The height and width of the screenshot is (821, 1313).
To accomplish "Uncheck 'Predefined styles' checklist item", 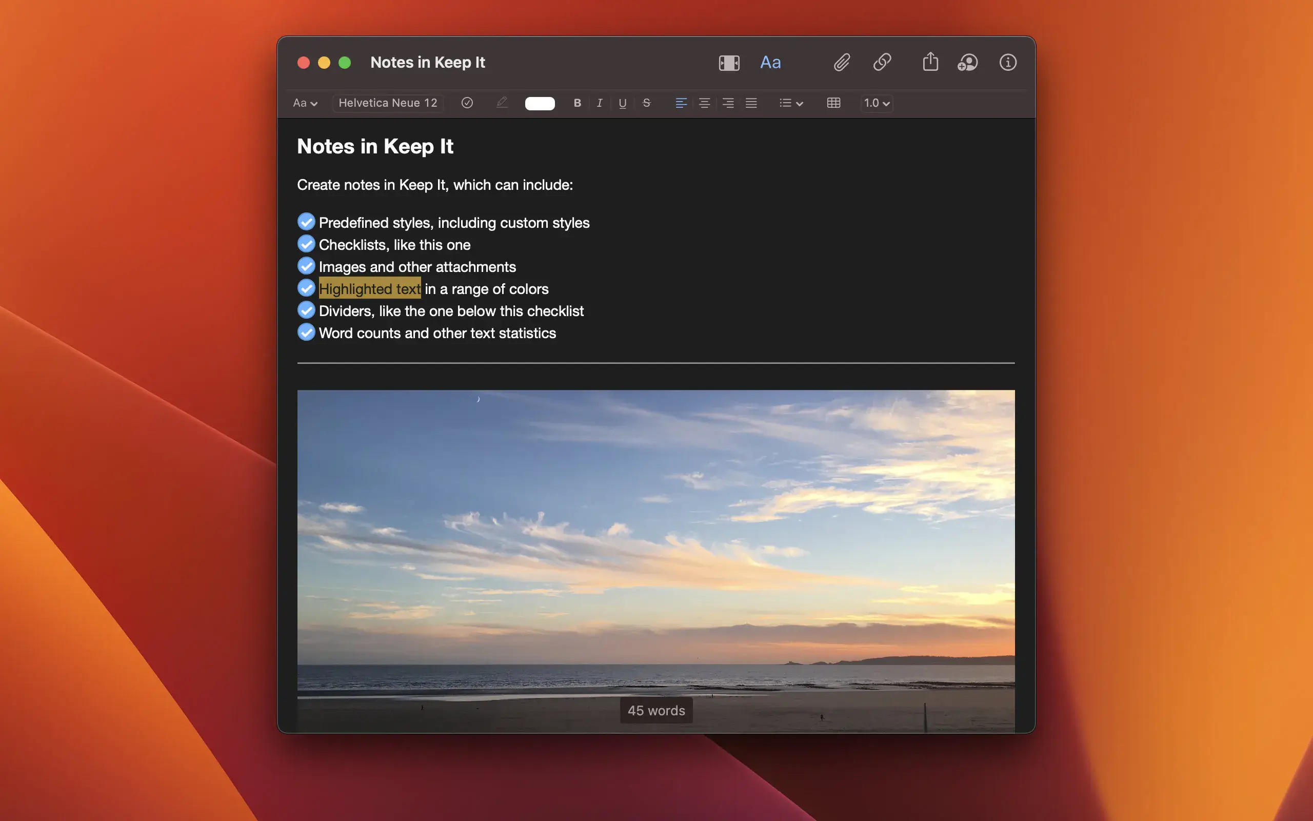I will (x=307, y=222).
